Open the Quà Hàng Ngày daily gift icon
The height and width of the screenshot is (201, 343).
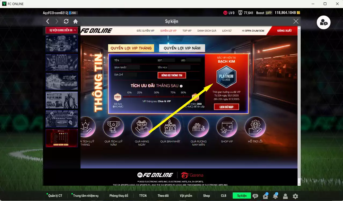pyautogui.click(x=141, y=127)
